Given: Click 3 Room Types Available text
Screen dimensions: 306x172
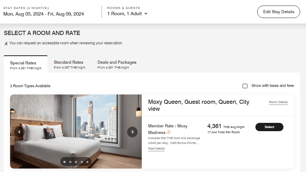Looking at the screenshot, I should [x=30, y=86].
